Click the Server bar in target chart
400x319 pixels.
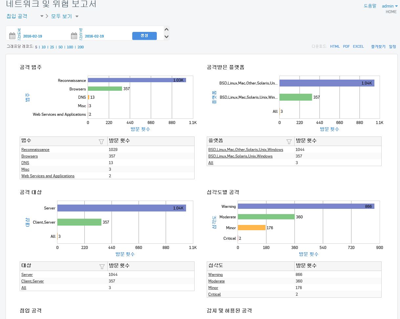(122, 208)
